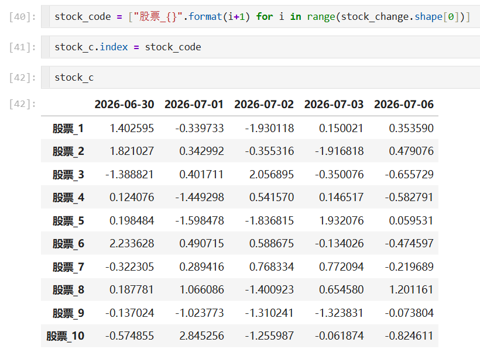This screenshot has height=356, width=480.
Task: Click value 2.845256
Action: (x=201, y=336)
